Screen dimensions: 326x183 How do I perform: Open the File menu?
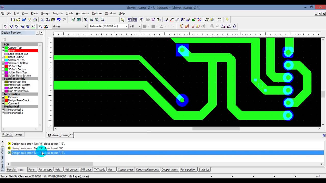9,13
